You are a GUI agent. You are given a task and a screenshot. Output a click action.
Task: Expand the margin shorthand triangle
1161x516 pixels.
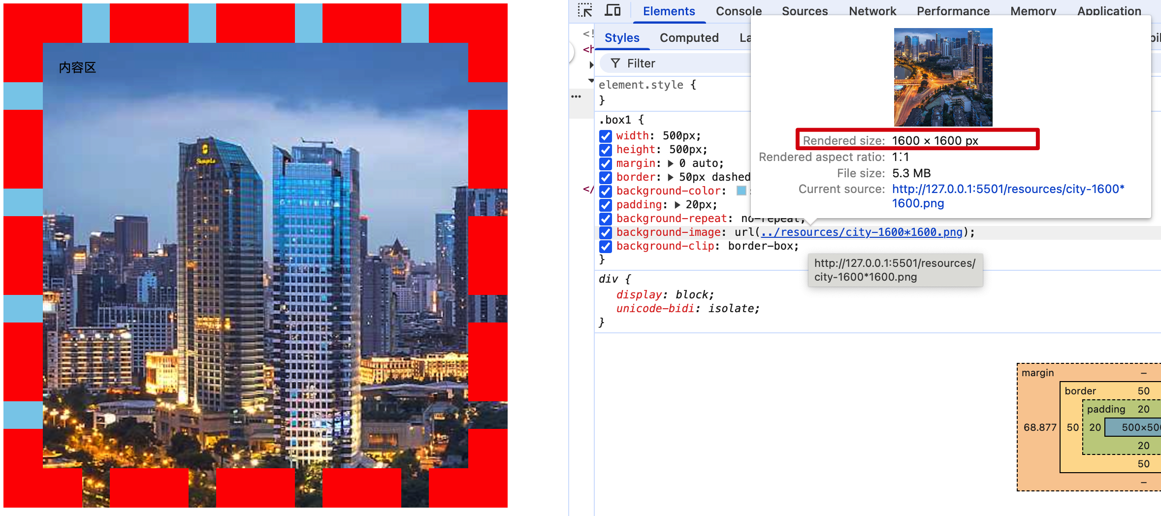[x=671, y=163]
